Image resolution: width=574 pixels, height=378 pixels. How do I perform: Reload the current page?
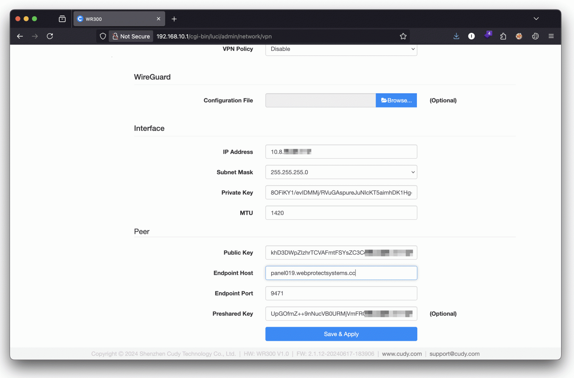coord(50,36)
